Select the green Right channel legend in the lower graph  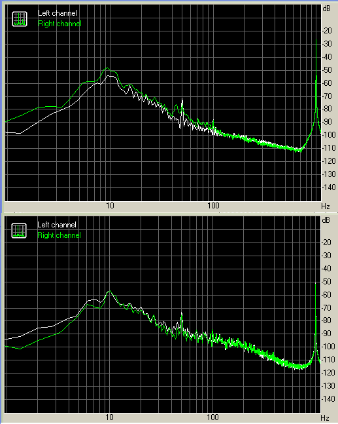tap(59, 235)
